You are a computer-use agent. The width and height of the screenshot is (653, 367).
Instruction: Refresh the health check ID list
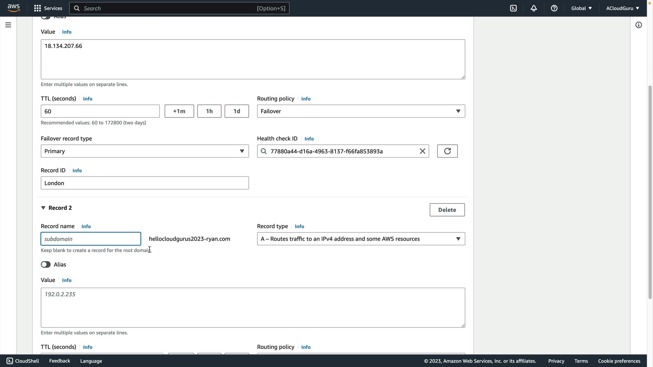447,151
